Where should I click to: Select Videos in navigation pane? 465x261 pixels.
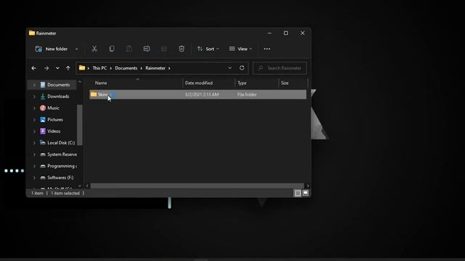click(x=50, y=131)
